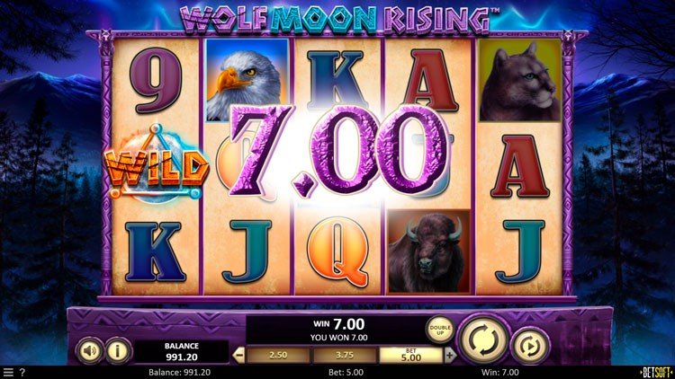Click the Double Up gamble button
Image resolution: width=675 pixels, height=379 pixels.
440,330
